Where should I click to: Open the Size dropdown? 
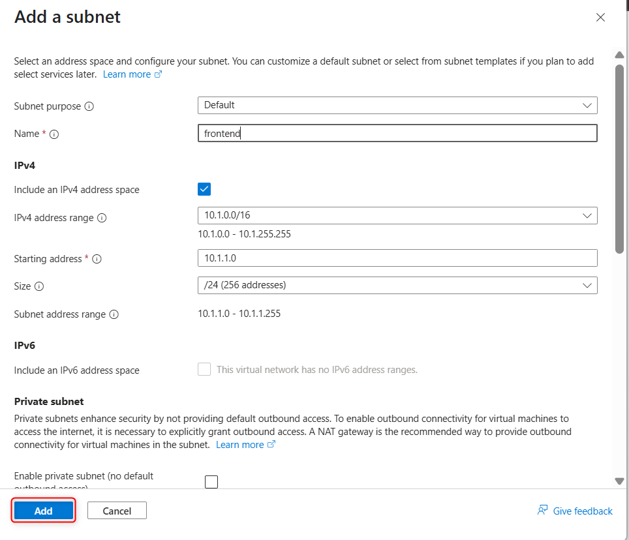tap(397, 286)
